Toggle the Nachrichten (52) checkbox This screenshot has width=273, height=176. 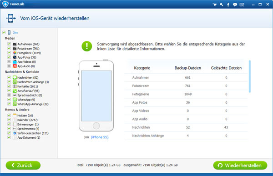[9, 77]
